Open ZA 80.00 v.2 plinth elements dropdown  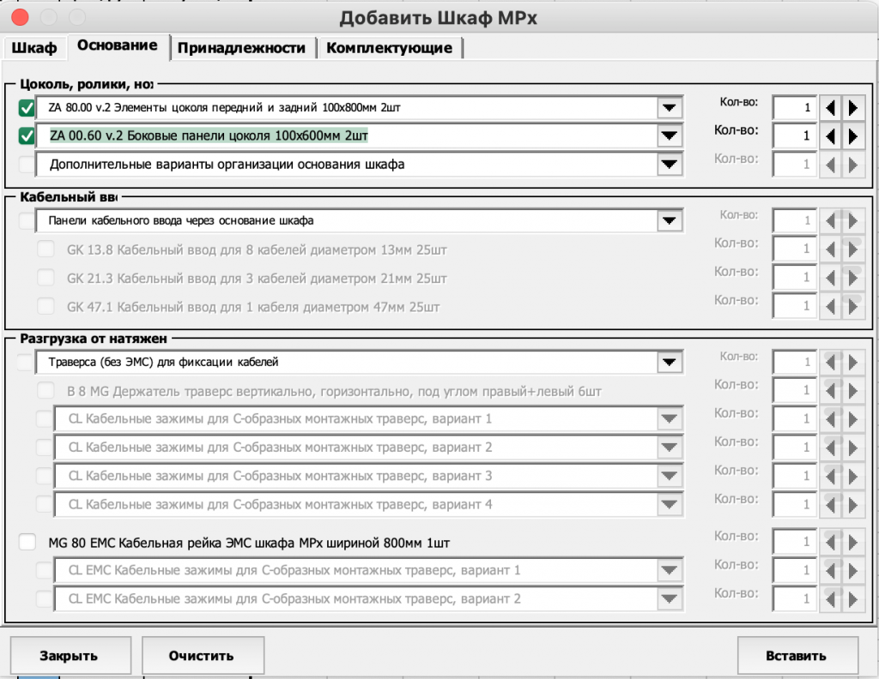(668, 108)
